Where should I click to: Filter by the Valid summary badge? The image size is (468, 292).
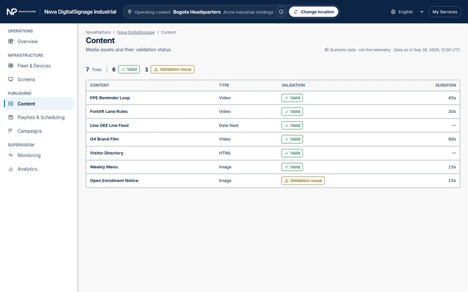point(129,70)
